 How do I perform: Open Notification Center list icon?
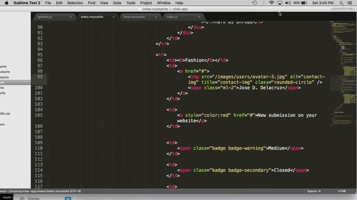(350, 3)
